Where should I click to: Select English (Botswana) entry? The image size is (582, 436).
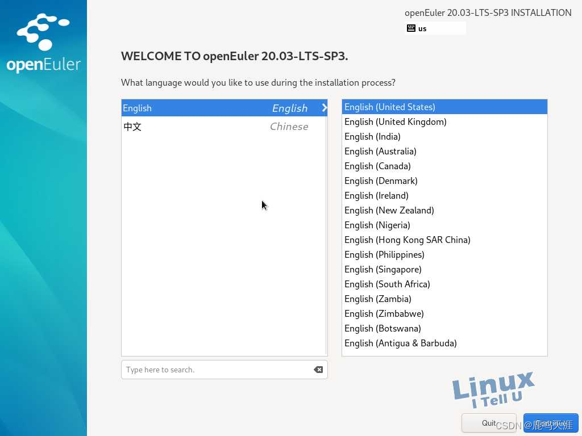[444, 329]
